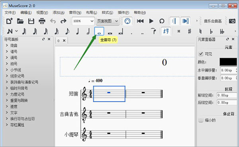
Task: Click 前排空间 leading space field
Action: tap(227, 95)
